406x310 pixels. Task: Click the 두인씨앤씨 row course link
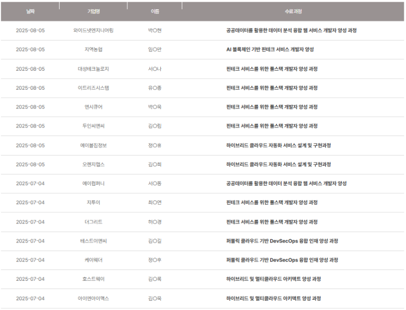[x=272, y=126]
